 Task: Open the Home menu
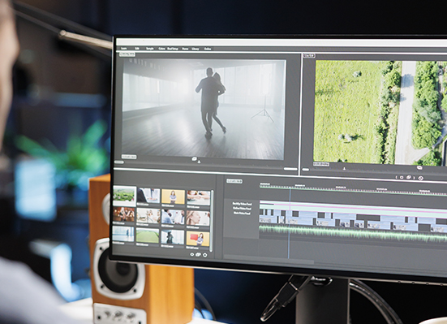point(185,49)
